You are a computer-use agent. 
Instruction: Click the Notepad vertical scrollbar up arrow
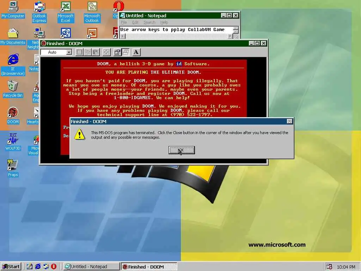point(235,29)
